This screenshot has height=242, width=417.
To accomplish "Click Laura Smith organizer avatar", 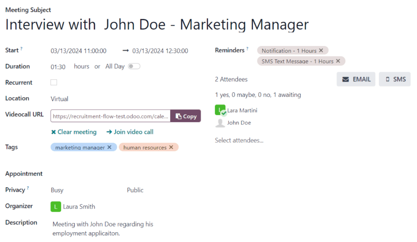I will pyautogui.click(x=56, y=206).
